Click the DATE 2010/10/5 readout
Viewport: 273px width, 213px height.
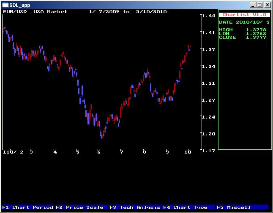(x=245, y=22)
